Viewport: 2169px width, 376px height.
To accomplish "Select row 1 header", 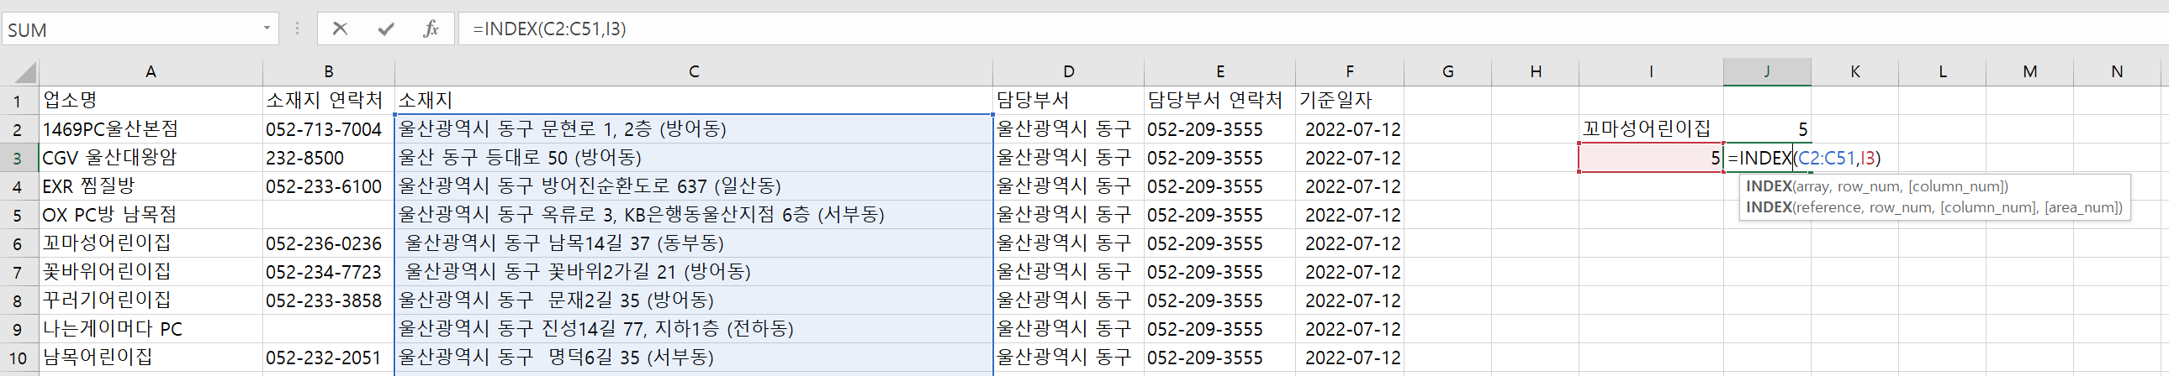I will tap(19, 101).
